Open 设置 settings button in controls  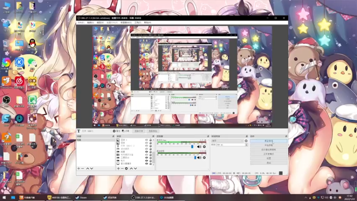tap(269, 159)
